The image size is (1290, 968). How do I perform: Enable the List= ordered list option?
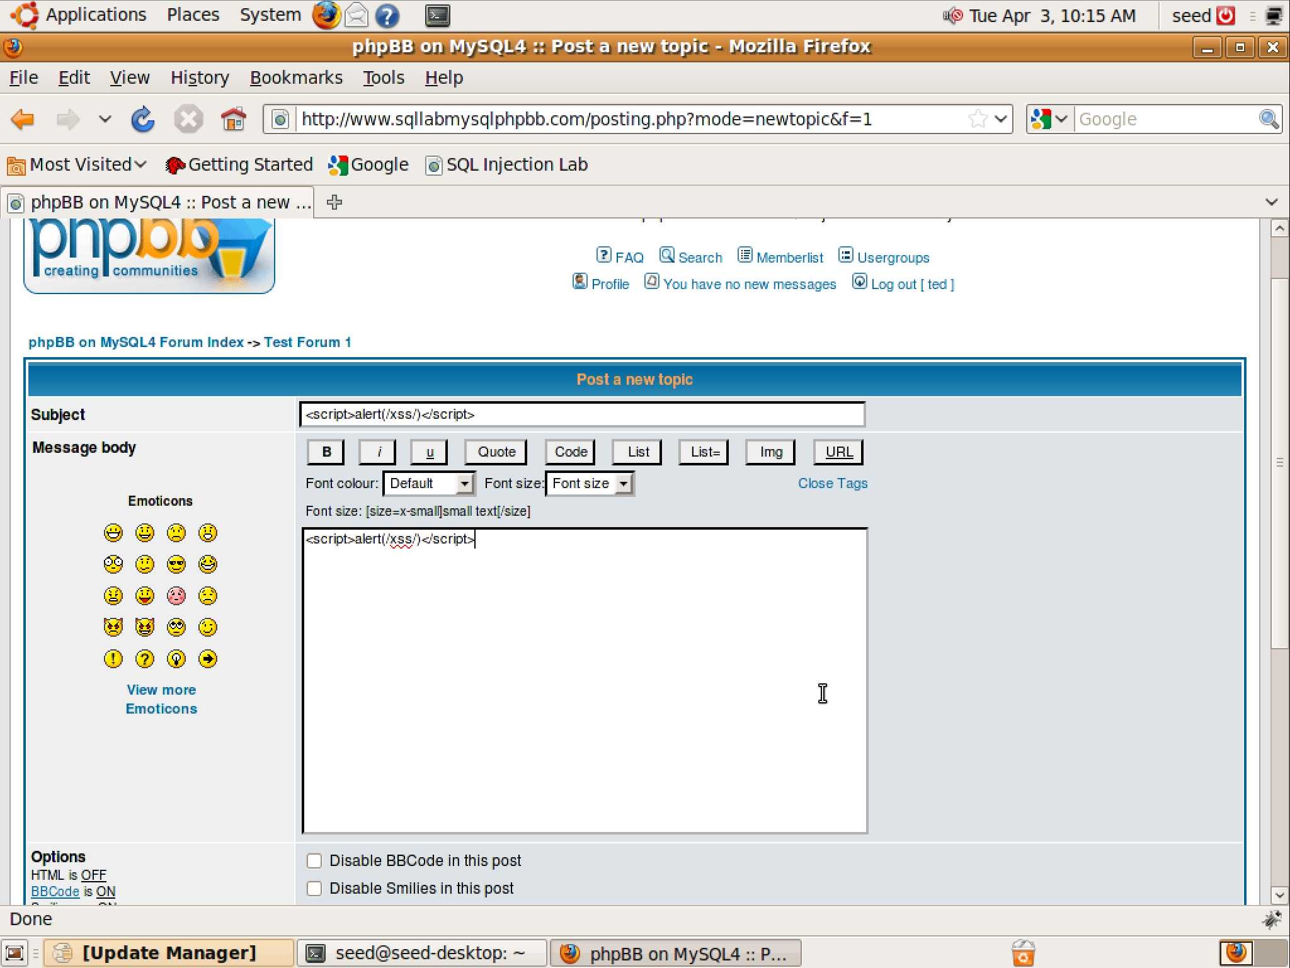pos(704,450)
